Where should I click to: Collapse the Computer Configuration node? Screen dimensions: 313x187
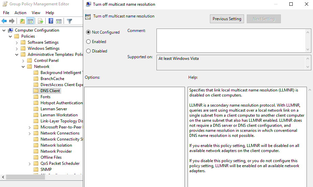(x=4, y=30)
